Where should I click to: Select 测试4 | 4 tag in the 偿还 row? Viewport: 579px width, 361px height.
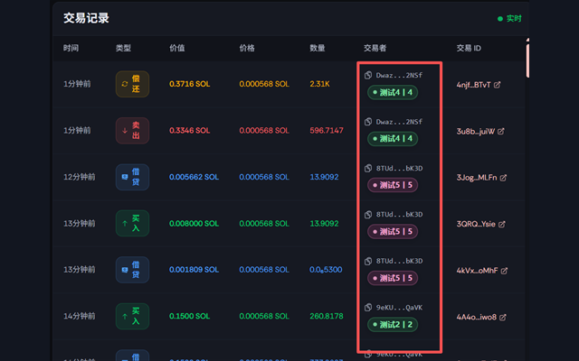[393, 92]
